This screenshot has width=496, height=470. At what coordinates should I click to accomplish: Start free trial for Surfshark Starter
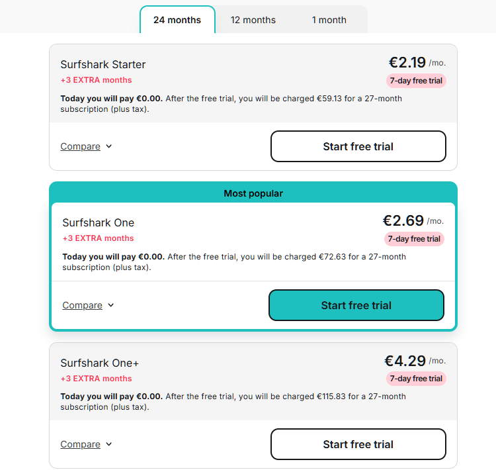pos(358,146)
